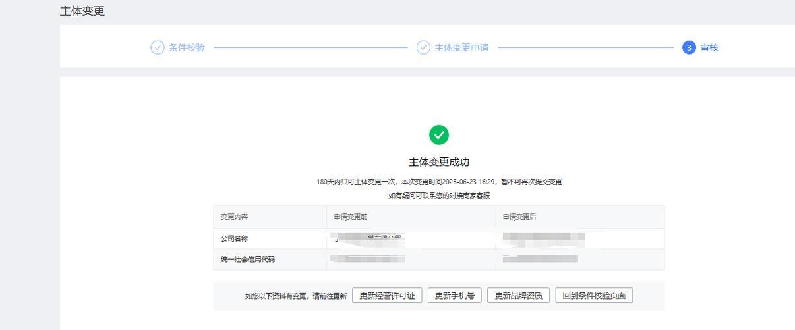Select the 条件校验 step label
This screenshot has width=795, height=330.
click(187, 47)
